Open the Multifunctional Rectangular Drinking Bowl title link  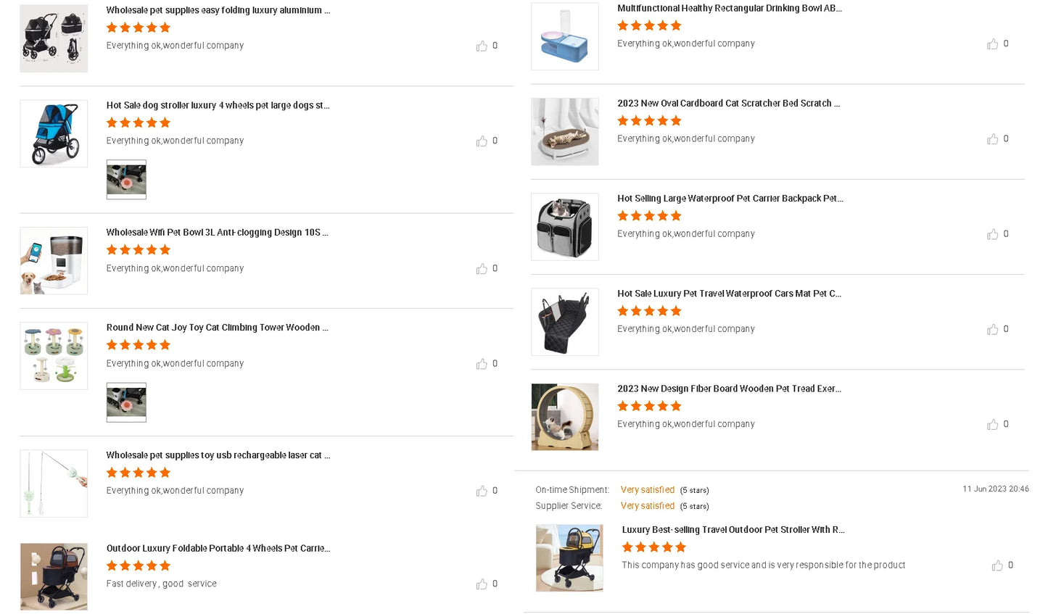coord(729,9)
